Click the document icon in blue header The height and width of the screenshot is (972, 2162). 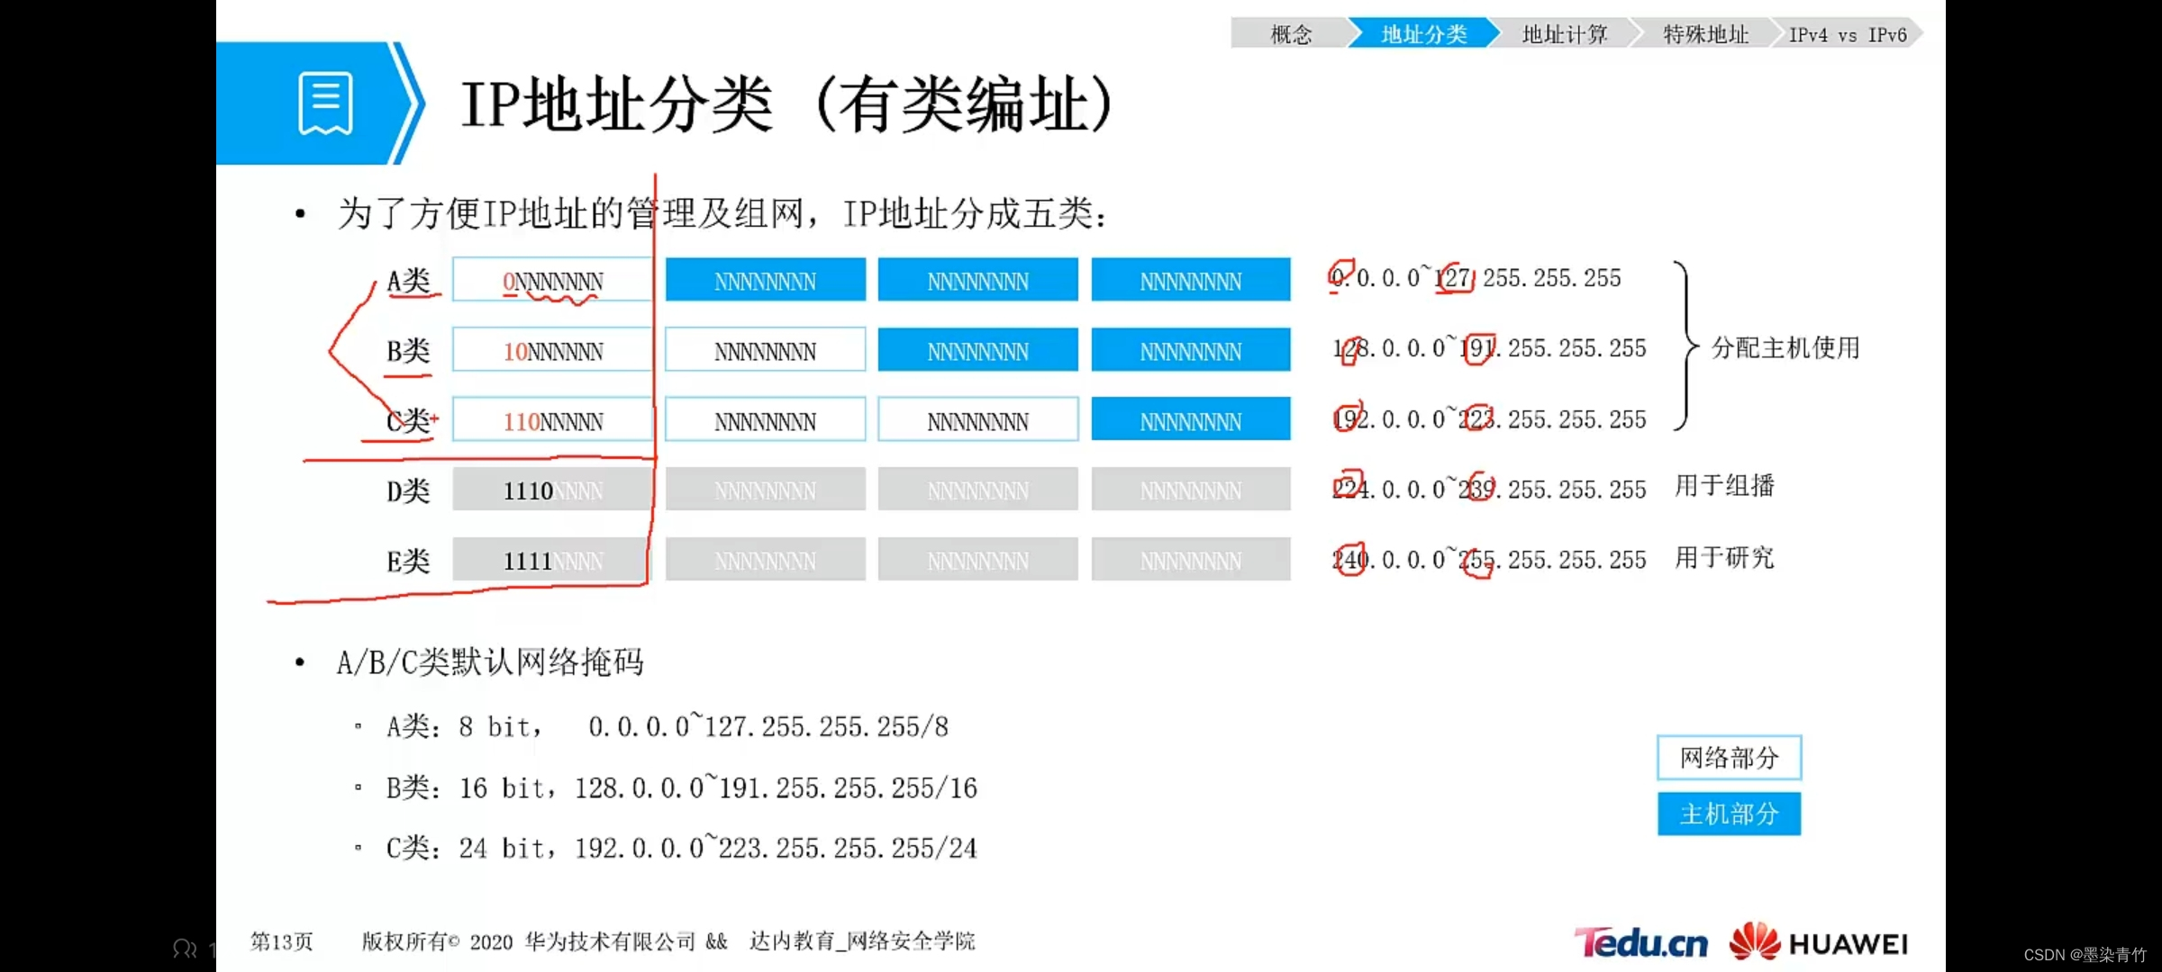pos(325,103)
